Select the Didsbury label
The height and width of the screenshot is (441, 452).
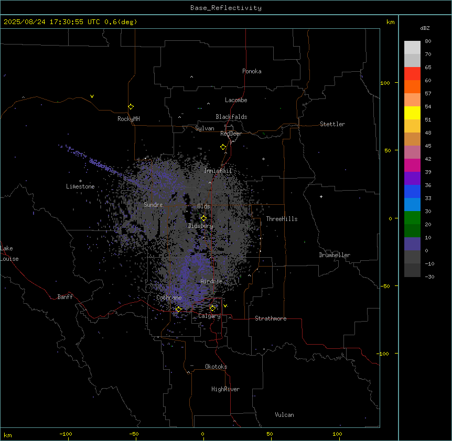tap(201, 226)
